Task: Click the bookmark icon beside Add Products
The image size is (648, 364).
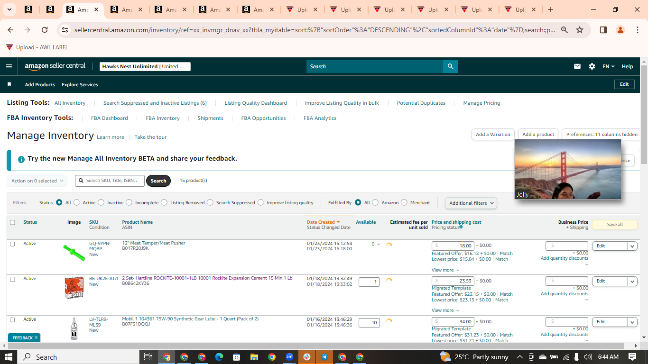Action: pyautogui.click(x=9, y=84)
